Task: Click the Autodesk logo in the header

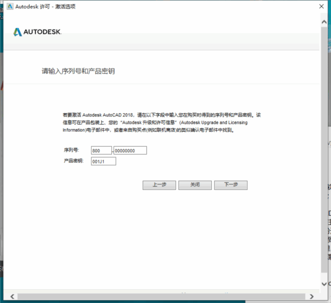Action: (38, 32)
